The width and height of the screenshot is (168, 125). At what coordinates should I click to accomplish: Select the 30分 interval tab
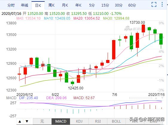pos(118,5)
